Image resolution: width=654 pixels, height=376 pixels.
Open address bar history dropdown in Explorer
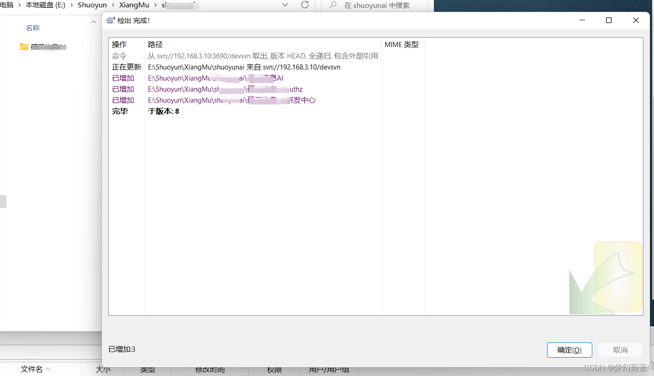click(x=285, y=5)
